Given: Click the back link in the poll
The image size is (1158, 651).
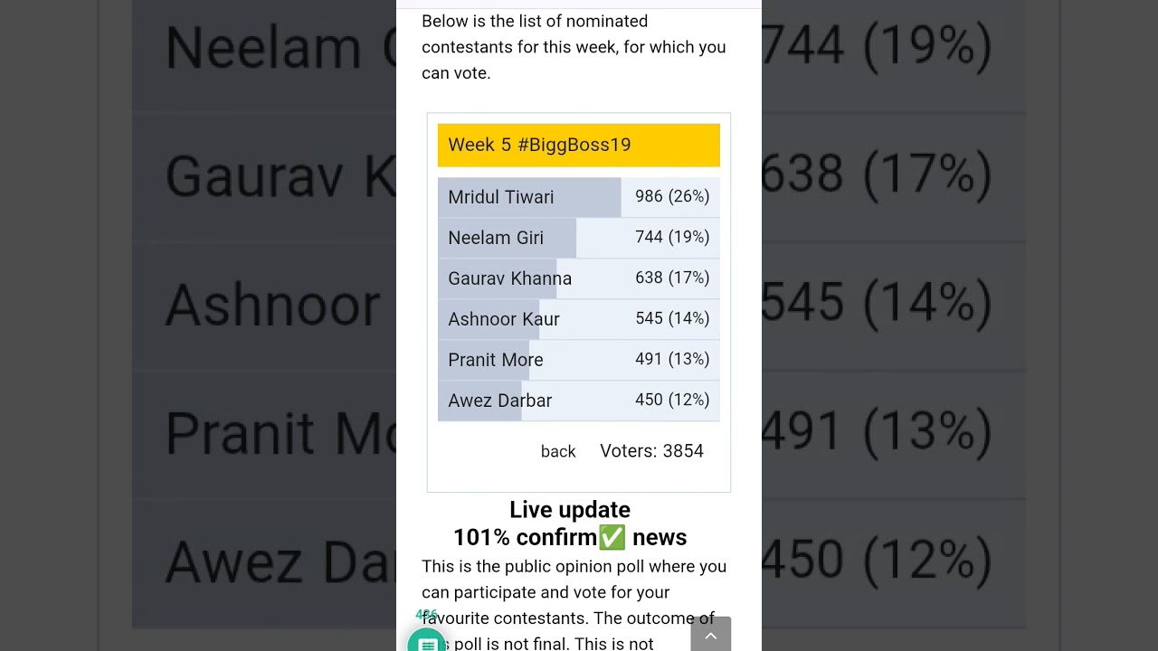Looking at the screenshot, I should 558,452.
